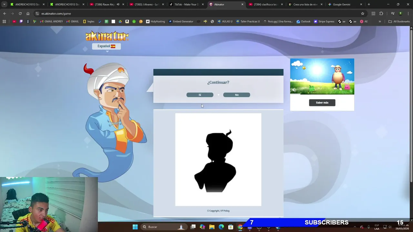This screenshot has height=232, width=413.
Task: Switch to the Crea una lista de niveles tab
Action: [305, 5]
